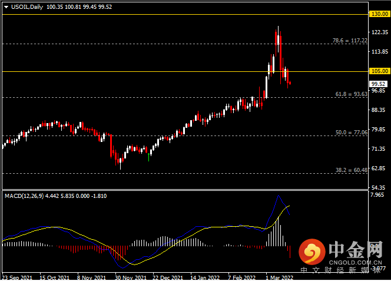Click the current price tag 99.52
Screen dimensions: 391x281
click(378, 84)
